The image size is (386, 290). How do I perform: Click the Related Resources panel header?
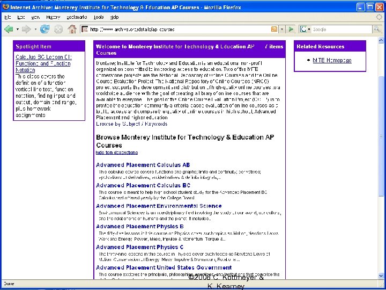[x=330, y=46]
